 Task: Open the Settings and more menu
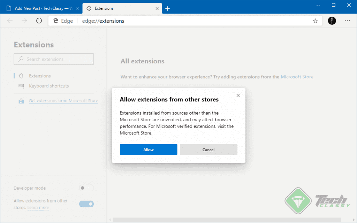pyautogui.click(x=347, y=21)
